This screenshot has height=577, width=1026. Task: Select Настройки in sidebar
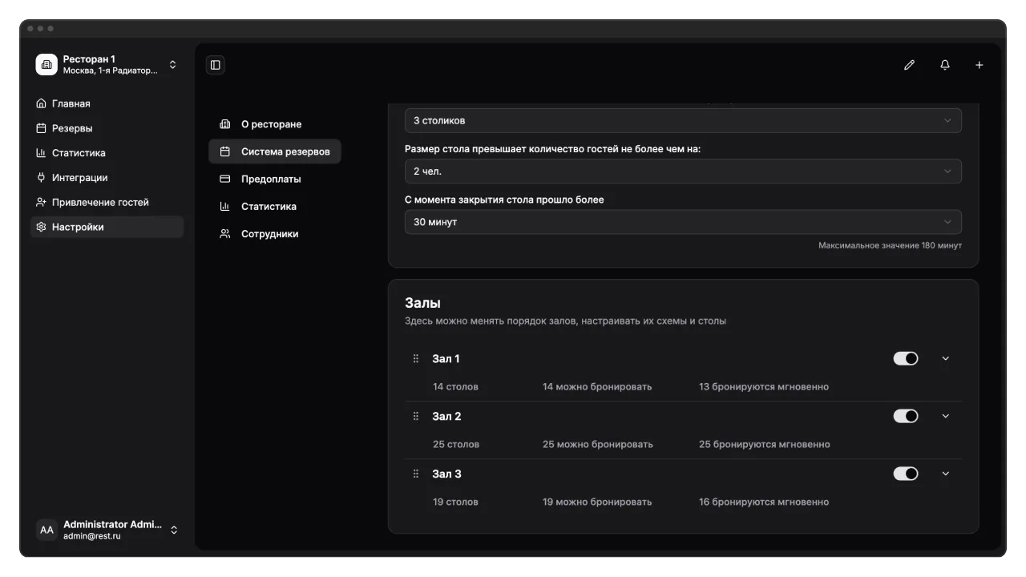(107, 228)
